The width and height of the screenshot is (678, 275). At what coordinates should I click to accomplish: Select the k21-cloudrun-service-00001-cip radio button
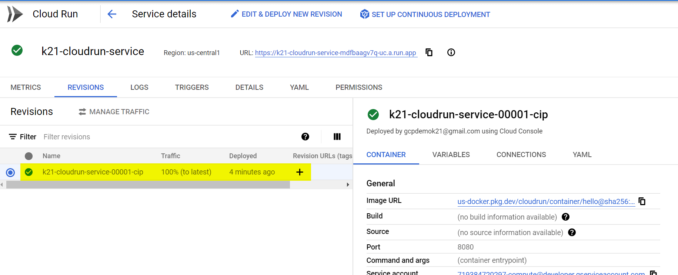[10, 173]
